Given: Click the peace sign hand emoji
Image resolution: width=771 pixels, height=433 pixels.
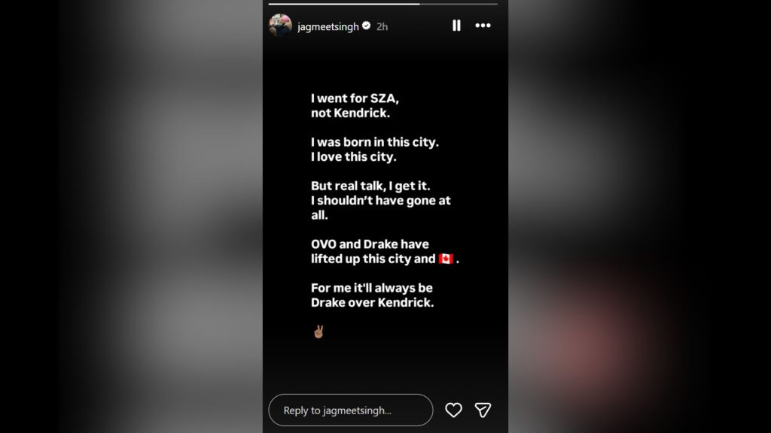Looking at the screenshot, I should [318, 332].
